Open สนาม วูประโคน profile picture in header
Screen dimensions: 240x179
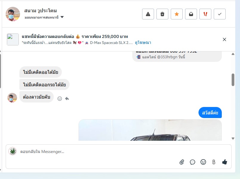pyautogui.click(x=13, y=14)
